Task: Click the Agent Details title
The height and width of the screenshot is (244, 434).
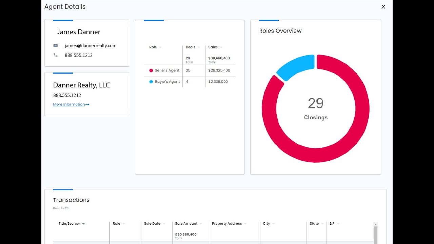Action: (65, 7)
